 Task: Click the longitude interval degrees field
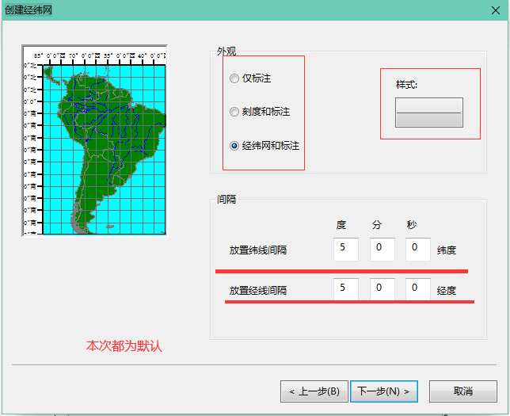[346, 289]
